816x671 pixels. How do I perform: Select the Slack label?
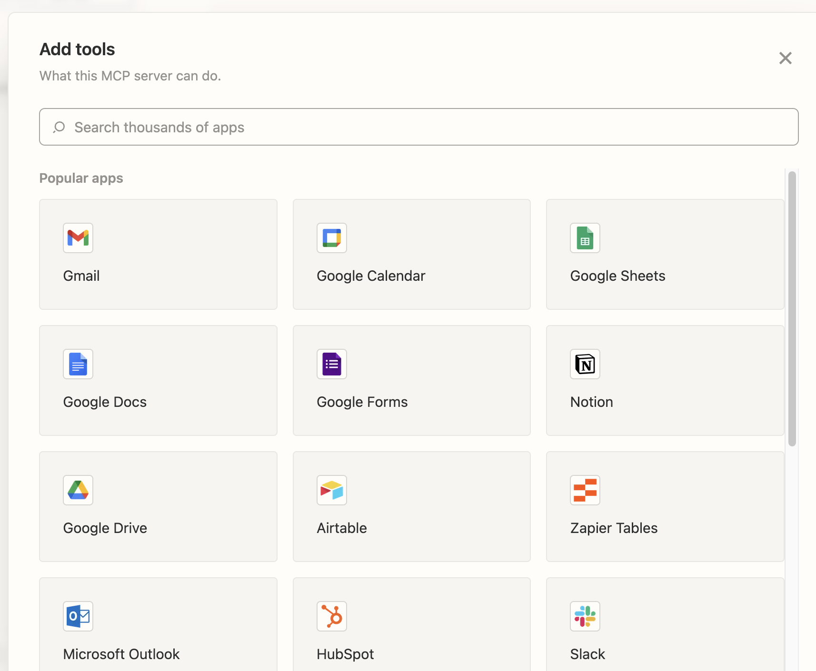[x=587, y=654]
